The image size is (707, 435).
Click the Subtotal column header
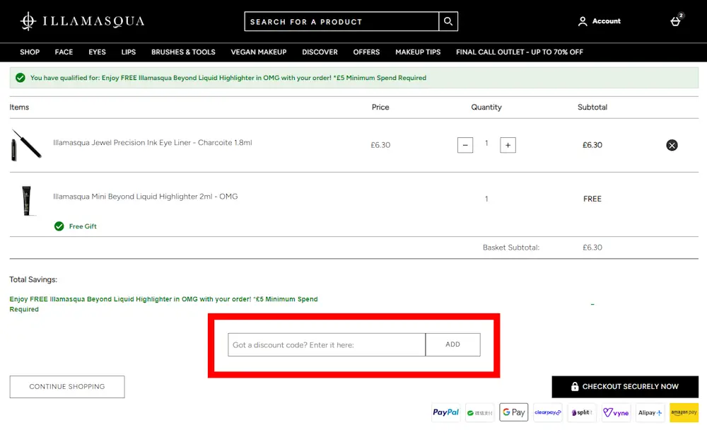(592, 107)
